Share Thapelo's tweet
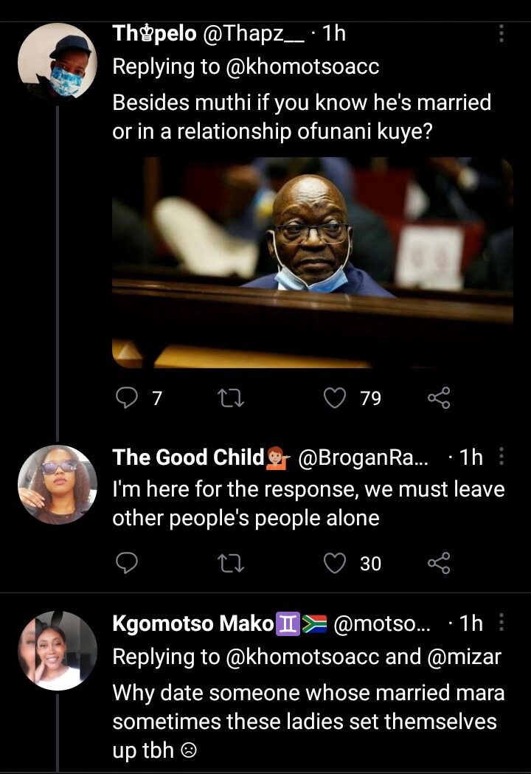Image resolution: width=531 pixels, height=774 pixels. coord(438,398)
